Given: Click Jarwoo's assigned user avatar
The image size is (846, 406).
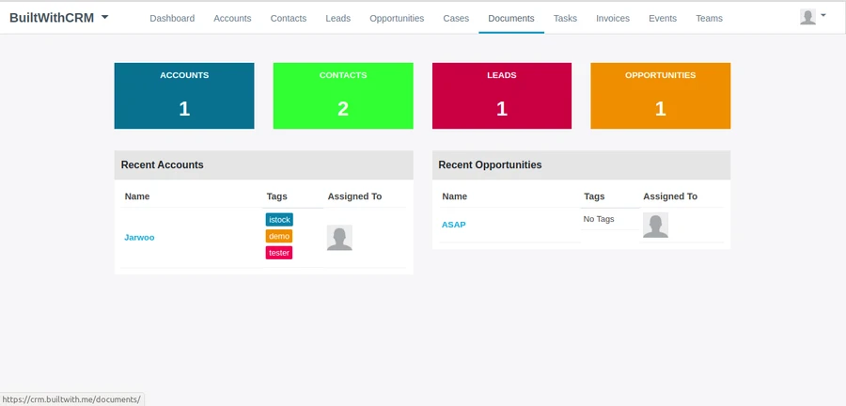Looking at the screenshot, I should point(339,238).
